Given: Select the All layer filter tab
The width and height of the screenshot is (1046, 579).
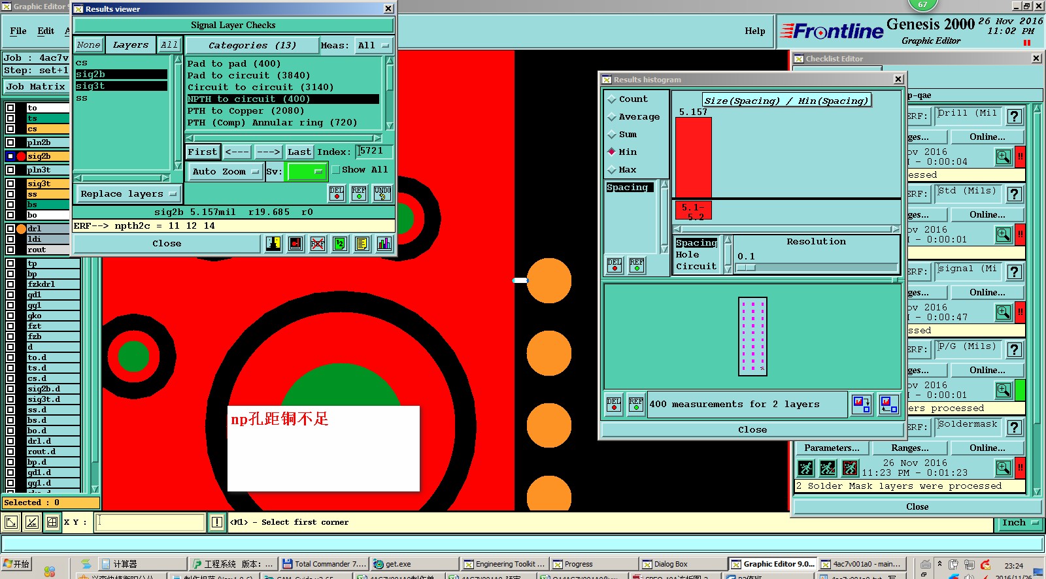Looking at the screenshot, I should [169, 45].
